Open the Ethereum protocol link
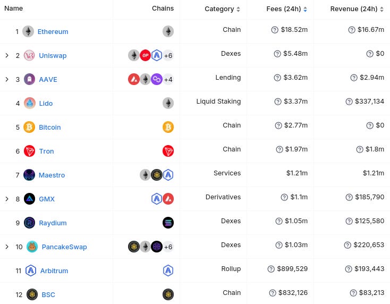Image resolution: width=390 pixels, height=304 pixels. pos(53,31)
